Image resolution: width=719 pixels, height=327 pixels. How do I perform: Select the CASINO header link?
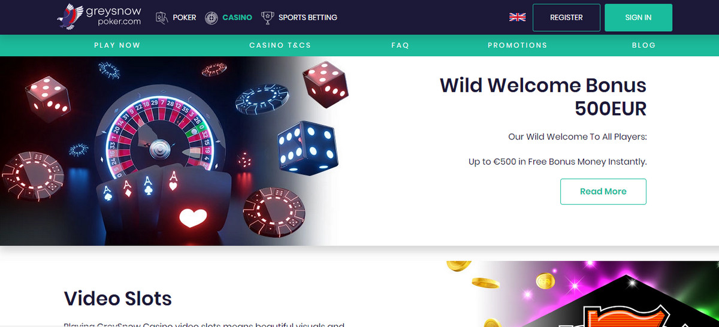point(237,17)
